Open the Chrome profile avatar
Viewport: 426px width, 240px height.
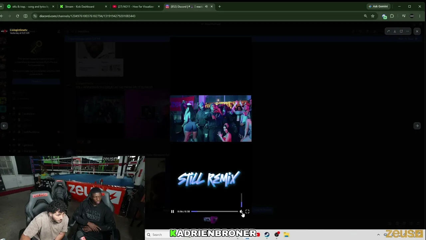412,16
